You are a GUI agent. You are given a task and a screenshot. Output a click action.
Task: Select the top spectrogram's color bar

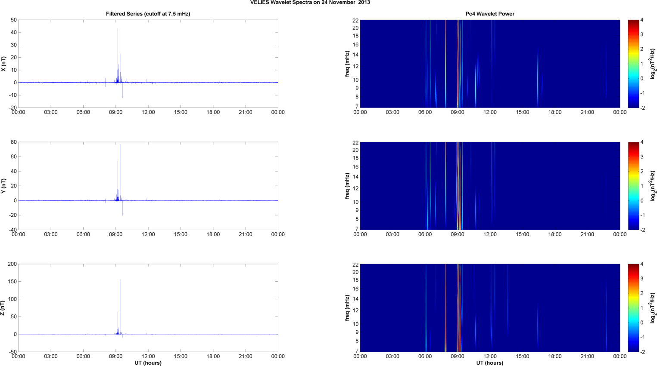tap(633, 64)
